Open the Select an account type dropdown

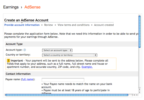pyautogui.click(x=57, y=50)
